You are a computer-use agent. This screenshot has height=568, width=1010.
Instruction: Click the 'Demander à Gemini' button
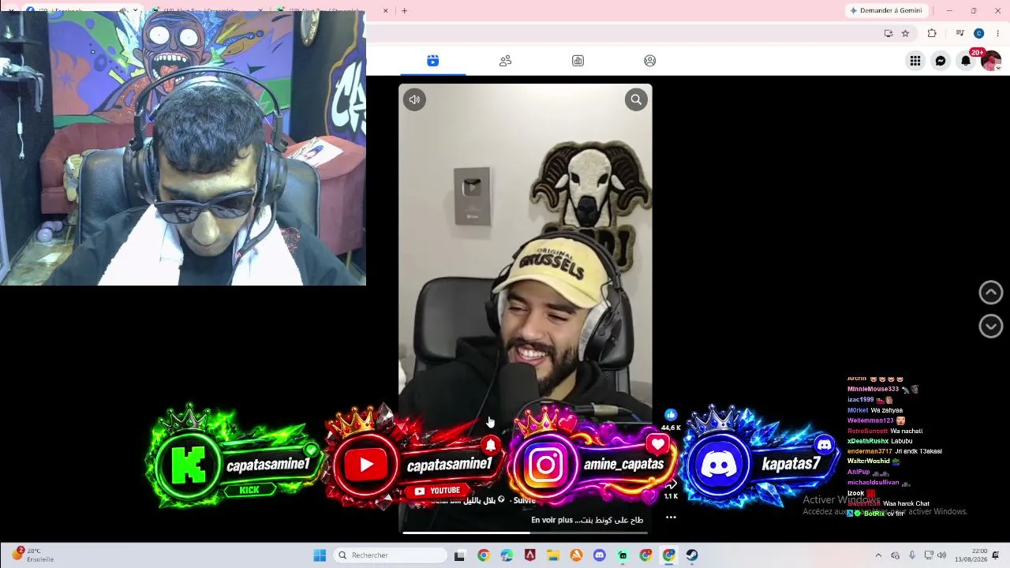pos(886,10)
